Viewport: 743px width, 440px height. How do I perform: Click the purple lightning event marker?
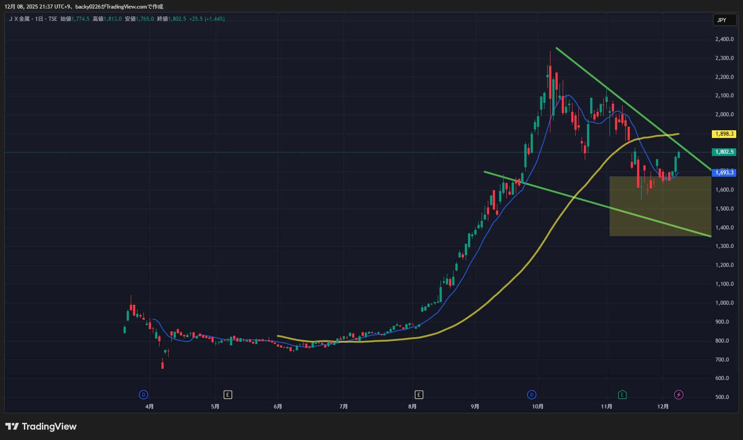click(679, 395)
